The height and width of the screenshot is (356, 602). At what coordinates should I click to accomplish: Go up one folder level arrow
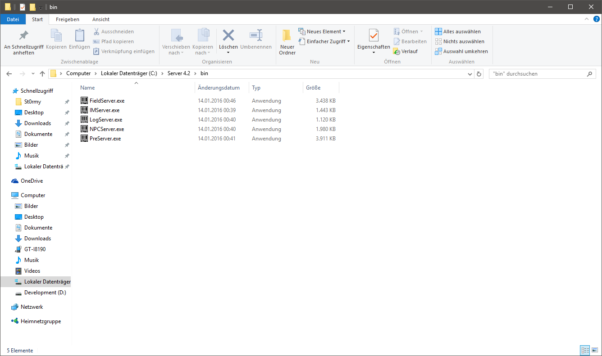[42, 73]
